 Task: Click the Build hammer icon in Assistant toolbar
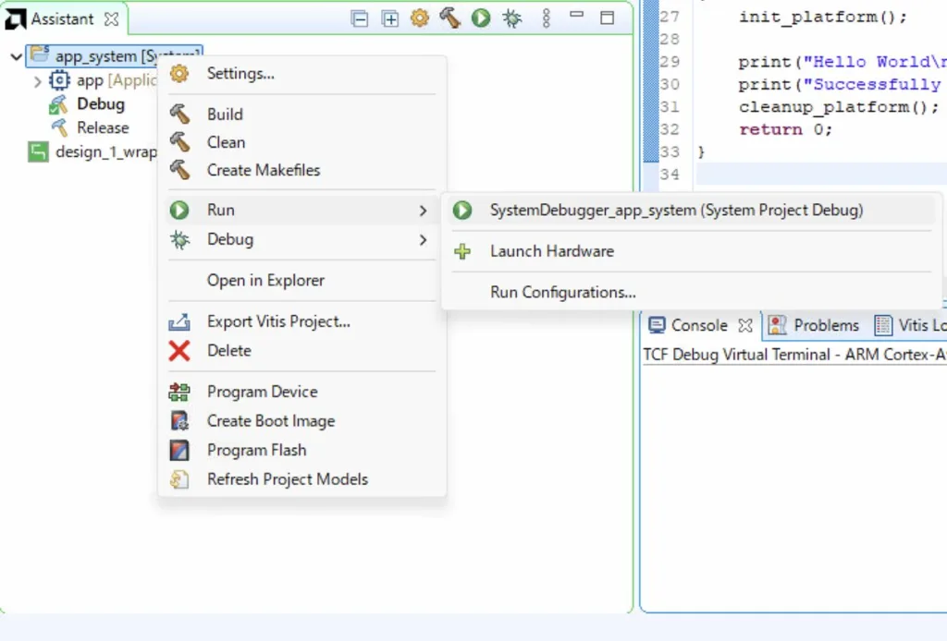tap(449, 18)
